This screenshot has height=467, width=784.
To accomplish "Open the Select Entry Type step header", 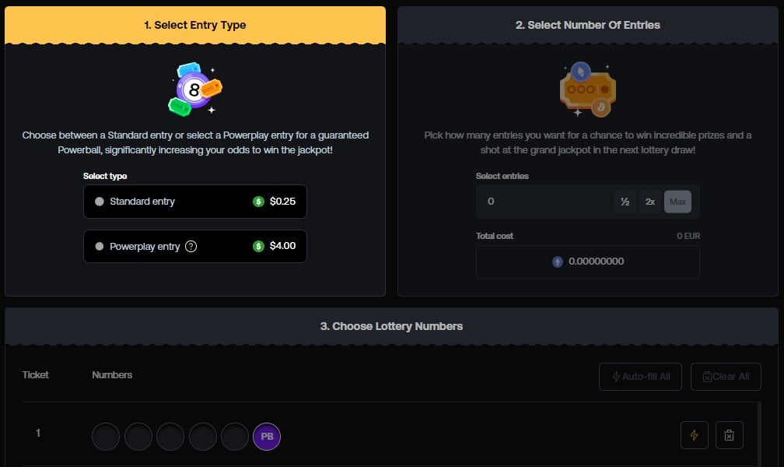I will pyautogui.click(x=195, y=25).
